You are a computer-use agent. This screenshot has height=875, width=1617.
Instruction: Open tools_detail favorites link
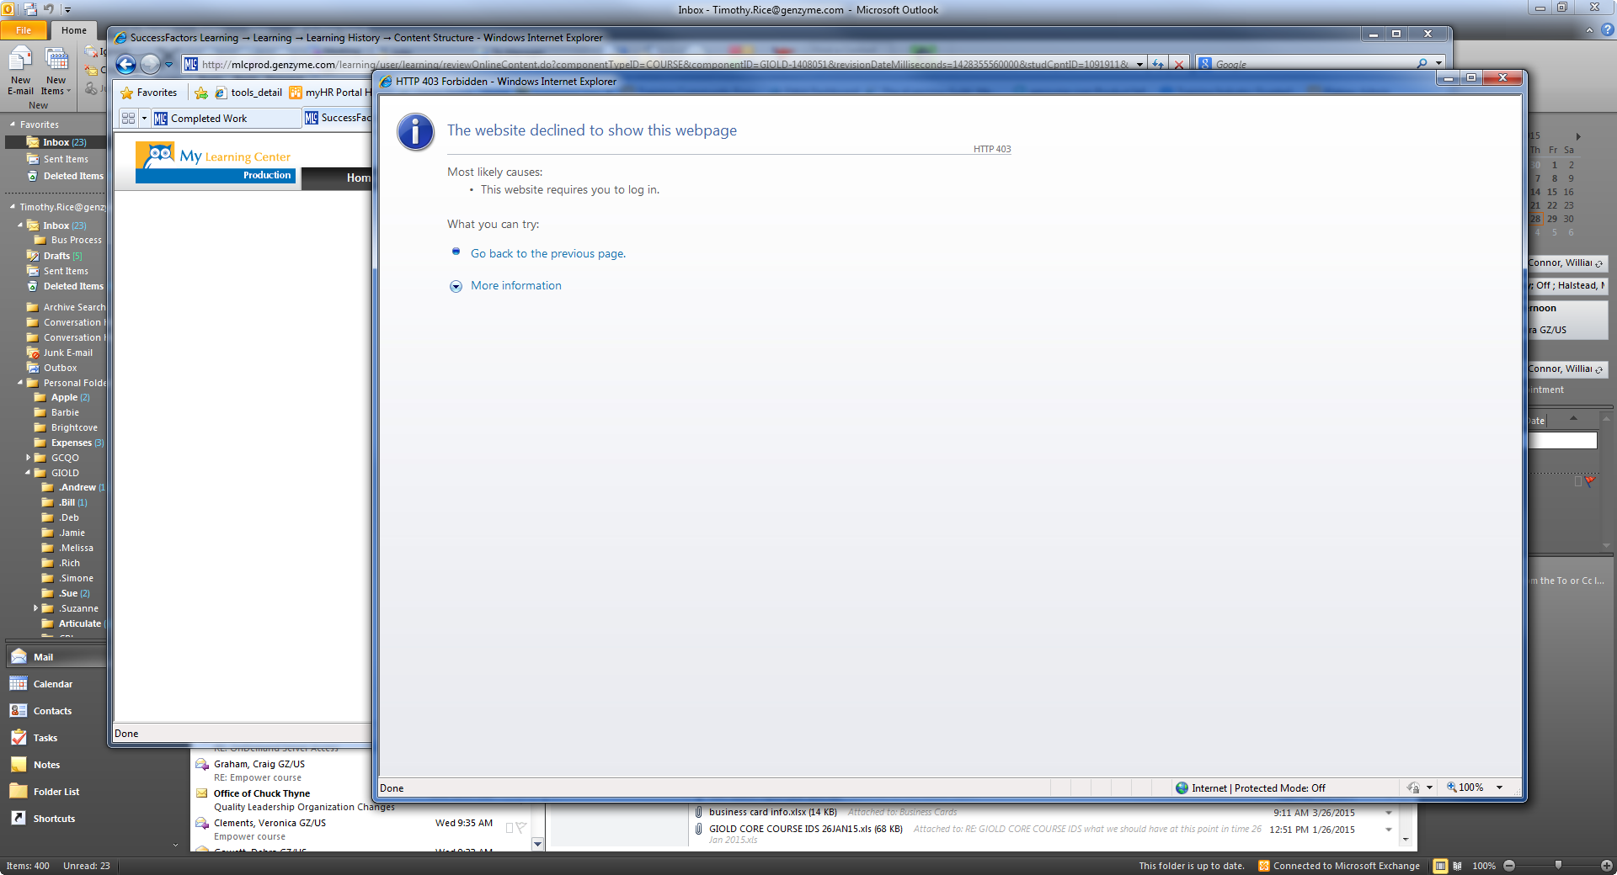coord(248,93)
